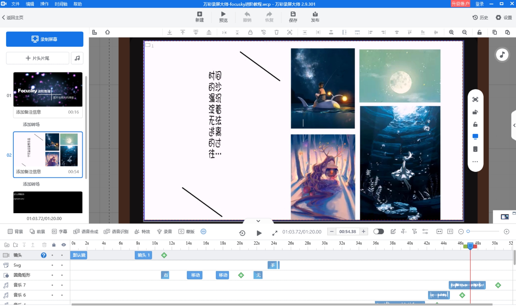Click the 录音 record audio tool
Image resolution: width=516 pixels, height=308 pixels.
(165, 232)
